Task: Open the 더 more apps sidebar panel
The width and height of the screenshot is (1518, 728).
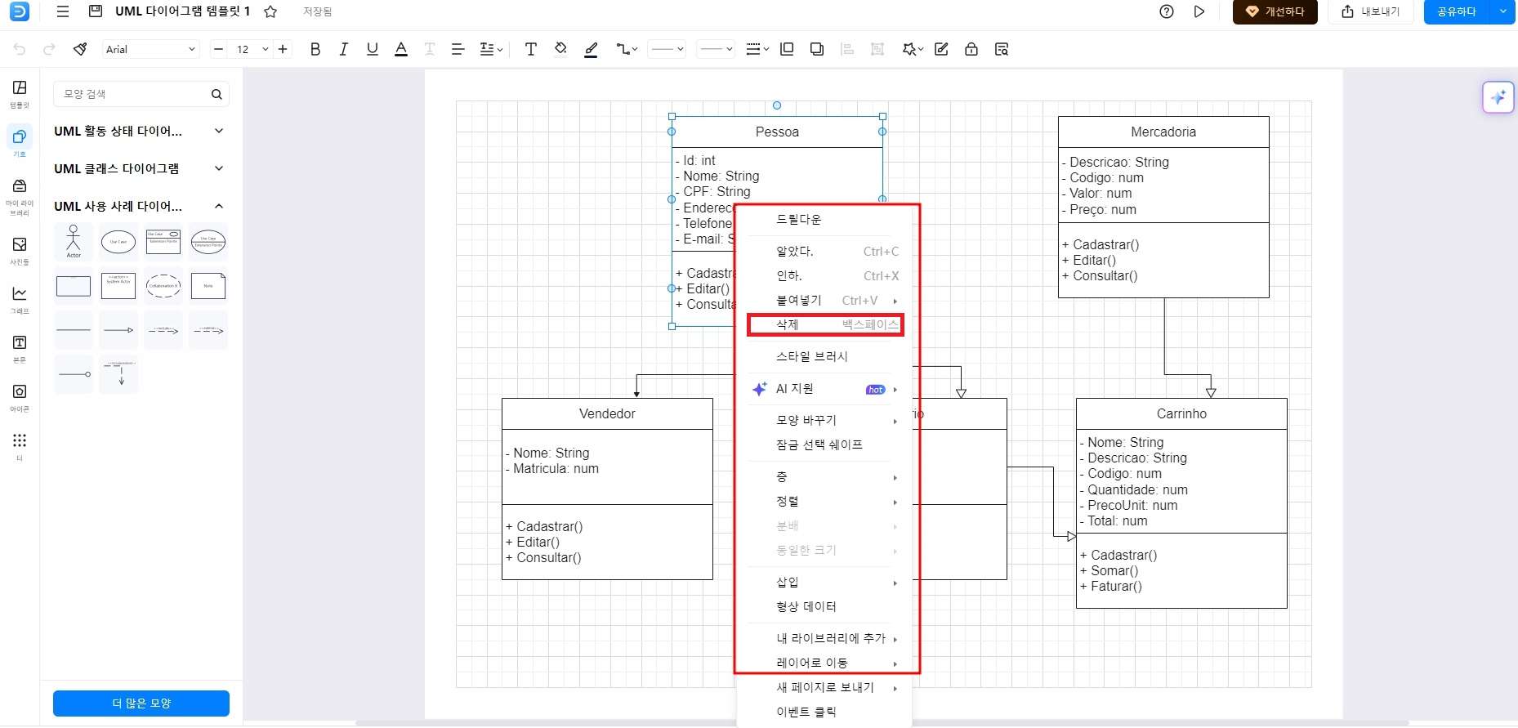Action: (20, 446)
